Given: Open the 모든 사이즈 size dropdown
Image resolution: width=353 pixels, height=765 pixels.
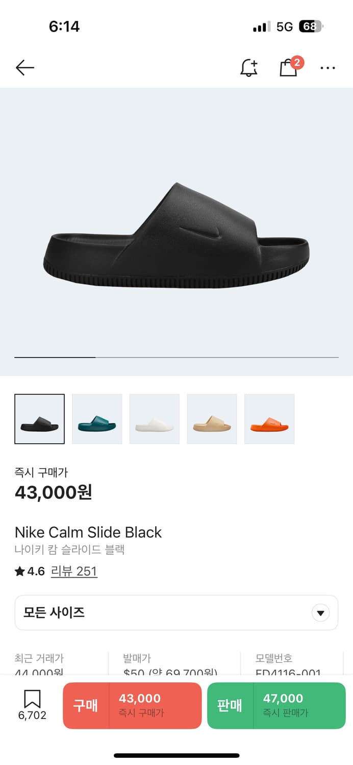Looking at the screenshot, I should pos(176,613).
